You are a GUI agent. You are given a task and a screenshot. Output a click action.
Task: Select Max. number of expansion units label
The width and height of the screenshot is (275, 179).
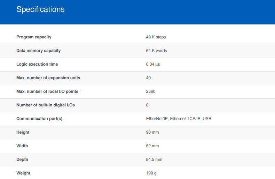(48, 78)
